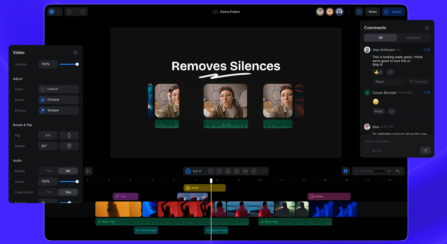Screen dimensions: 447x244
Task: Click the thumbs up 2 reaction
Action: tap(378, 72)
